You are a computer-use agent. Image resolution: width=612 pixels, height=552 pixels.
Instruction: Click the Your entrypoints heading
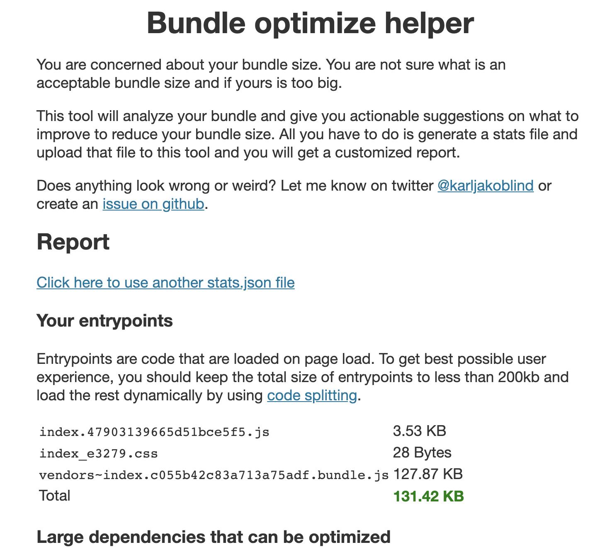tap(104, 321)
